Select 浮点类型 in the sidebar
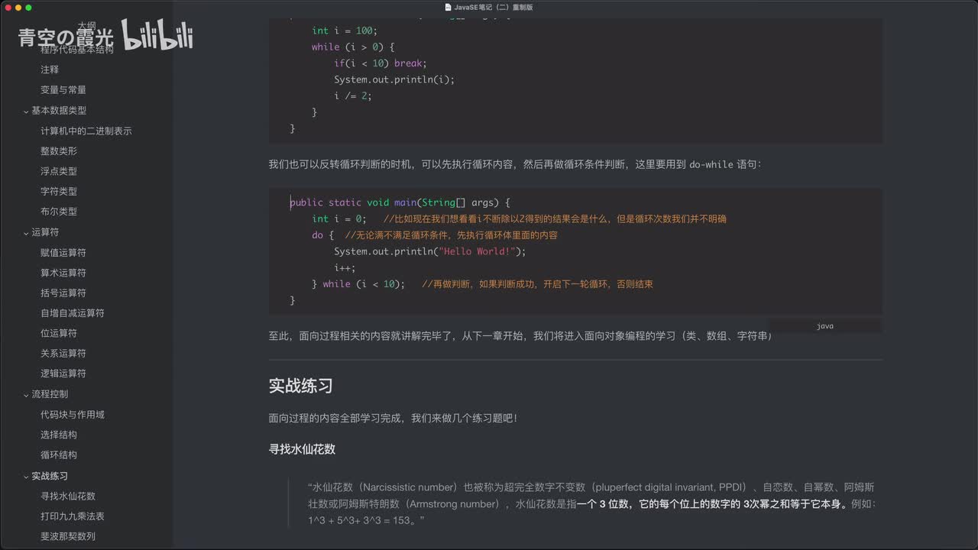Screen dimensions: 978x550 point(59,171)
